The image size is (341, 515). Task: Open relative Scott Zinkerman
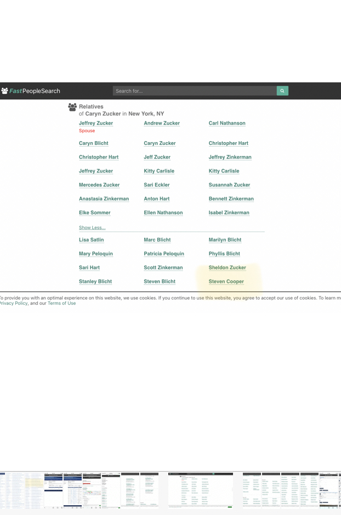click(x=163, y=267)
